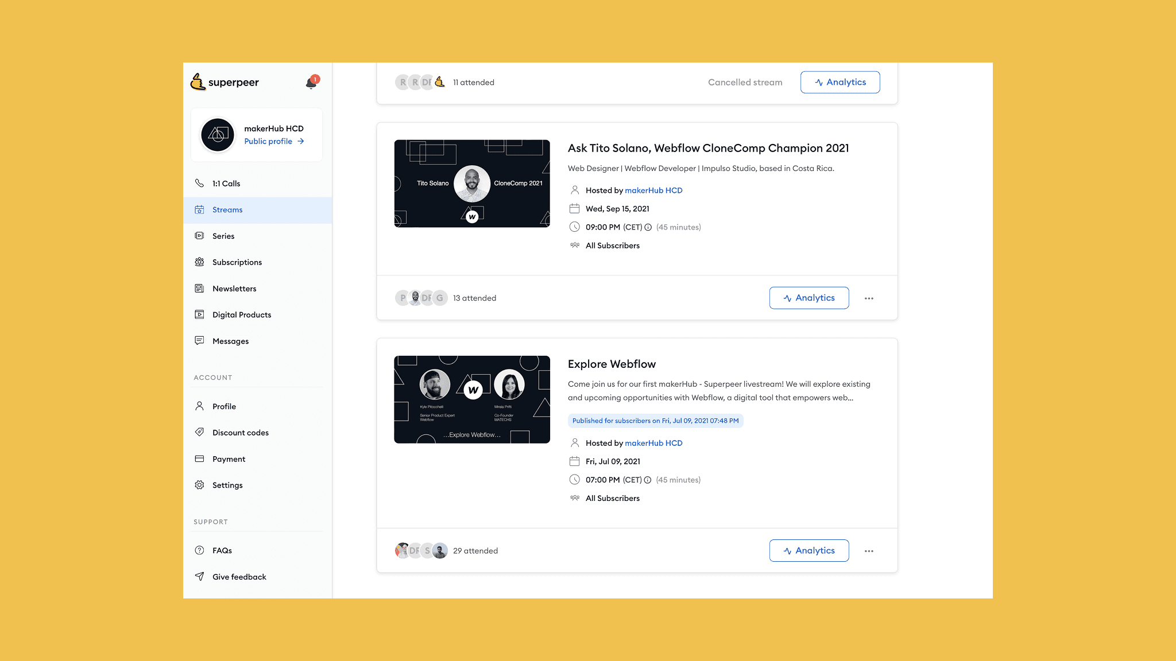The image size is (1176, 661).
Task: Open Analytics for the cancelled stream
Action: (x=840, y=82)
